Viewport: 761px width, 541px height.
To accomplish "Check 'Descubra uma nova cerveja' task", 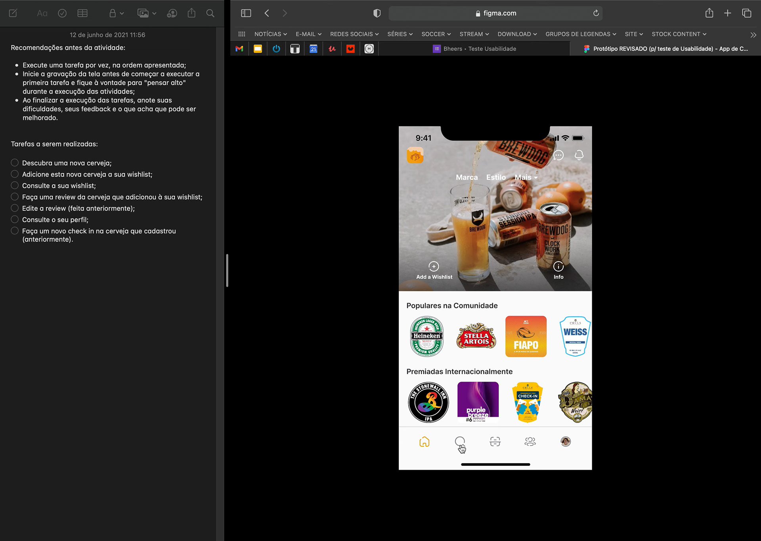I will tap(15, 162).
